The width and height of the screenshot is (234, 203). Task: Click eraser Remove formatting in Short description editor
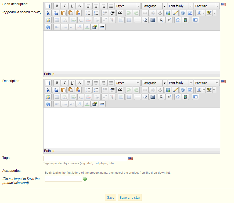pos(145,20)
